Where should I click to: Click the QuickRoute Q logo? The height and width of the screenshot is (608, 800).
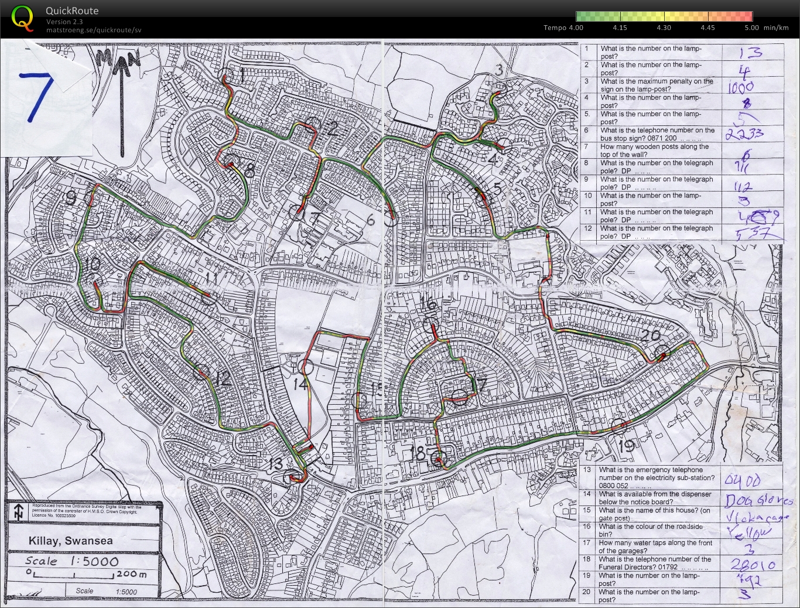tap(23, 18)
